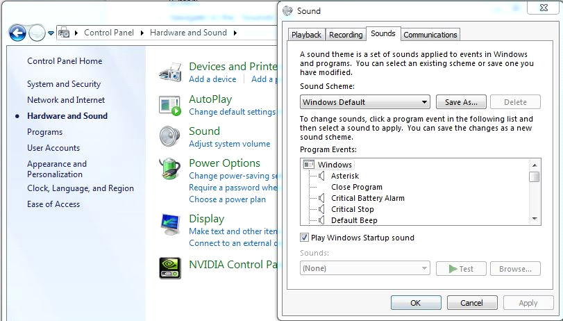
Task: Open Programs category in sidebar
Action: click(45, 132)
